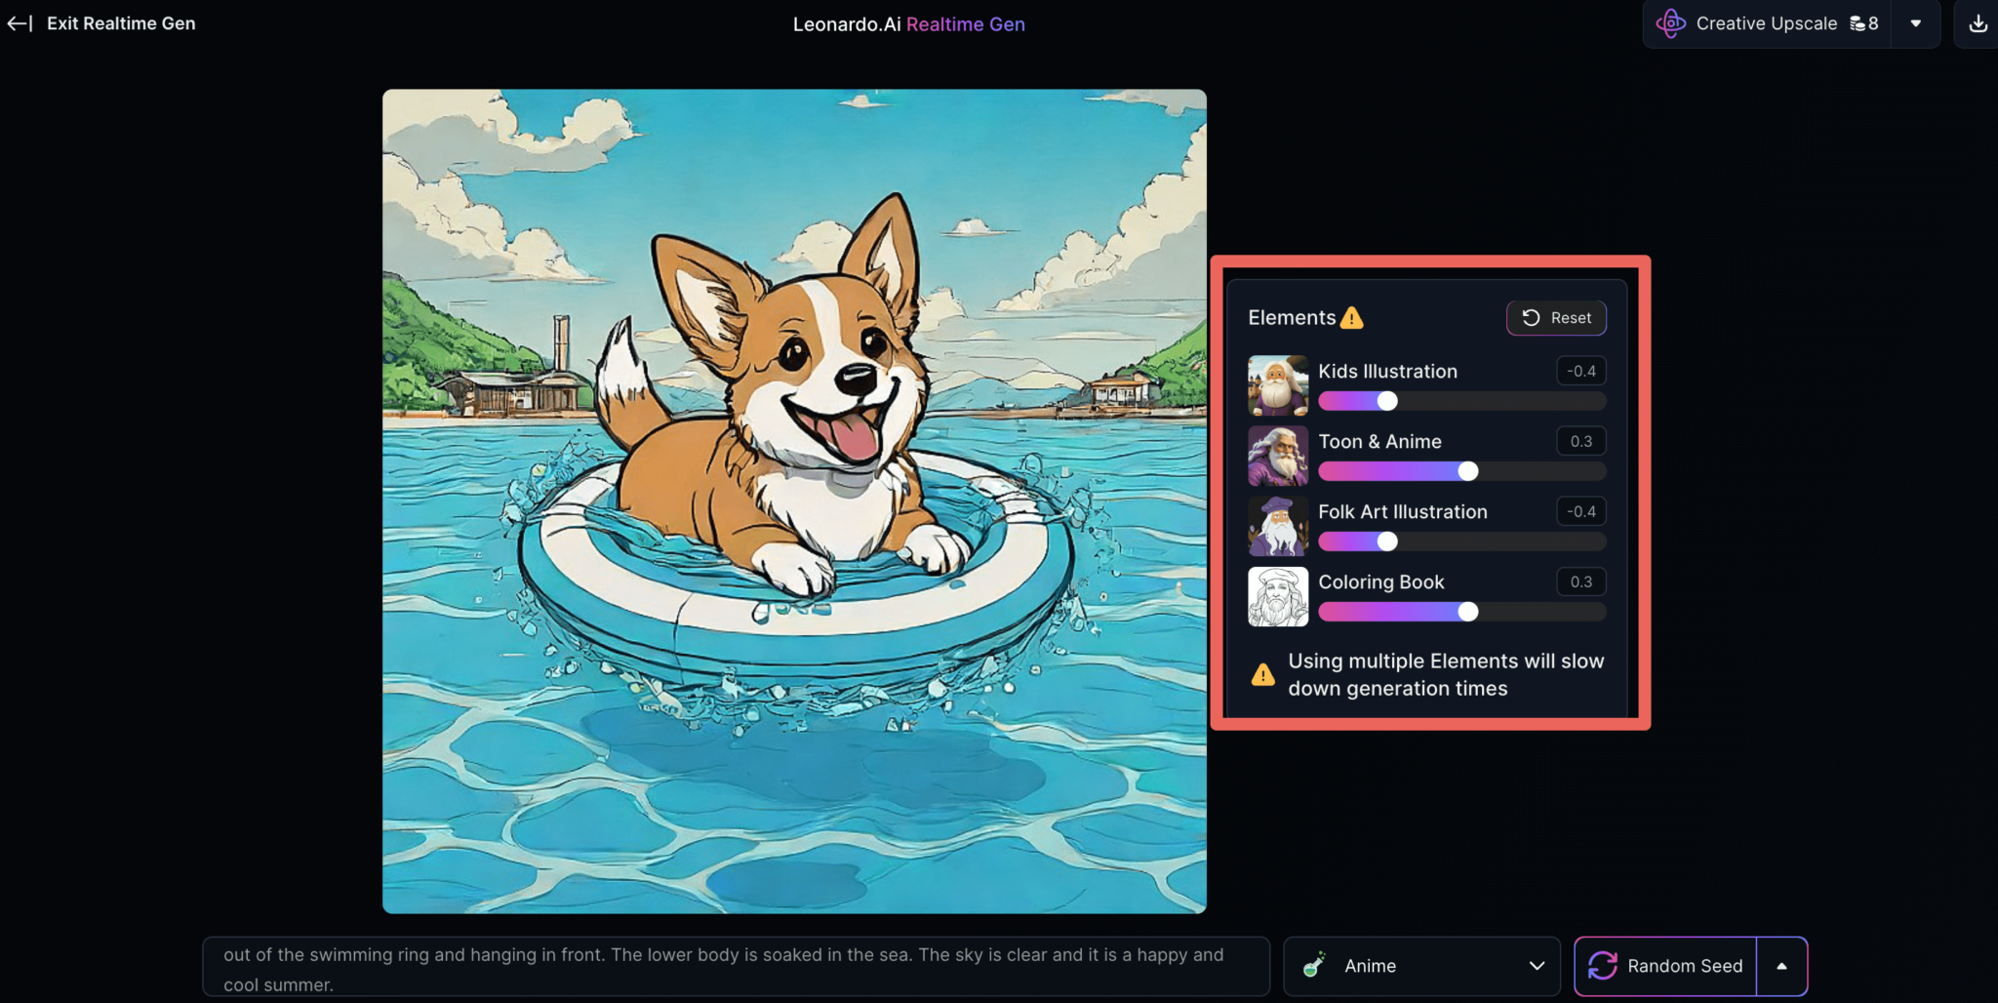The height and width of the screenshot is (1003, 1998).
Task: Click the Coloring Book slider handle
Action: tap(1467, 612)
